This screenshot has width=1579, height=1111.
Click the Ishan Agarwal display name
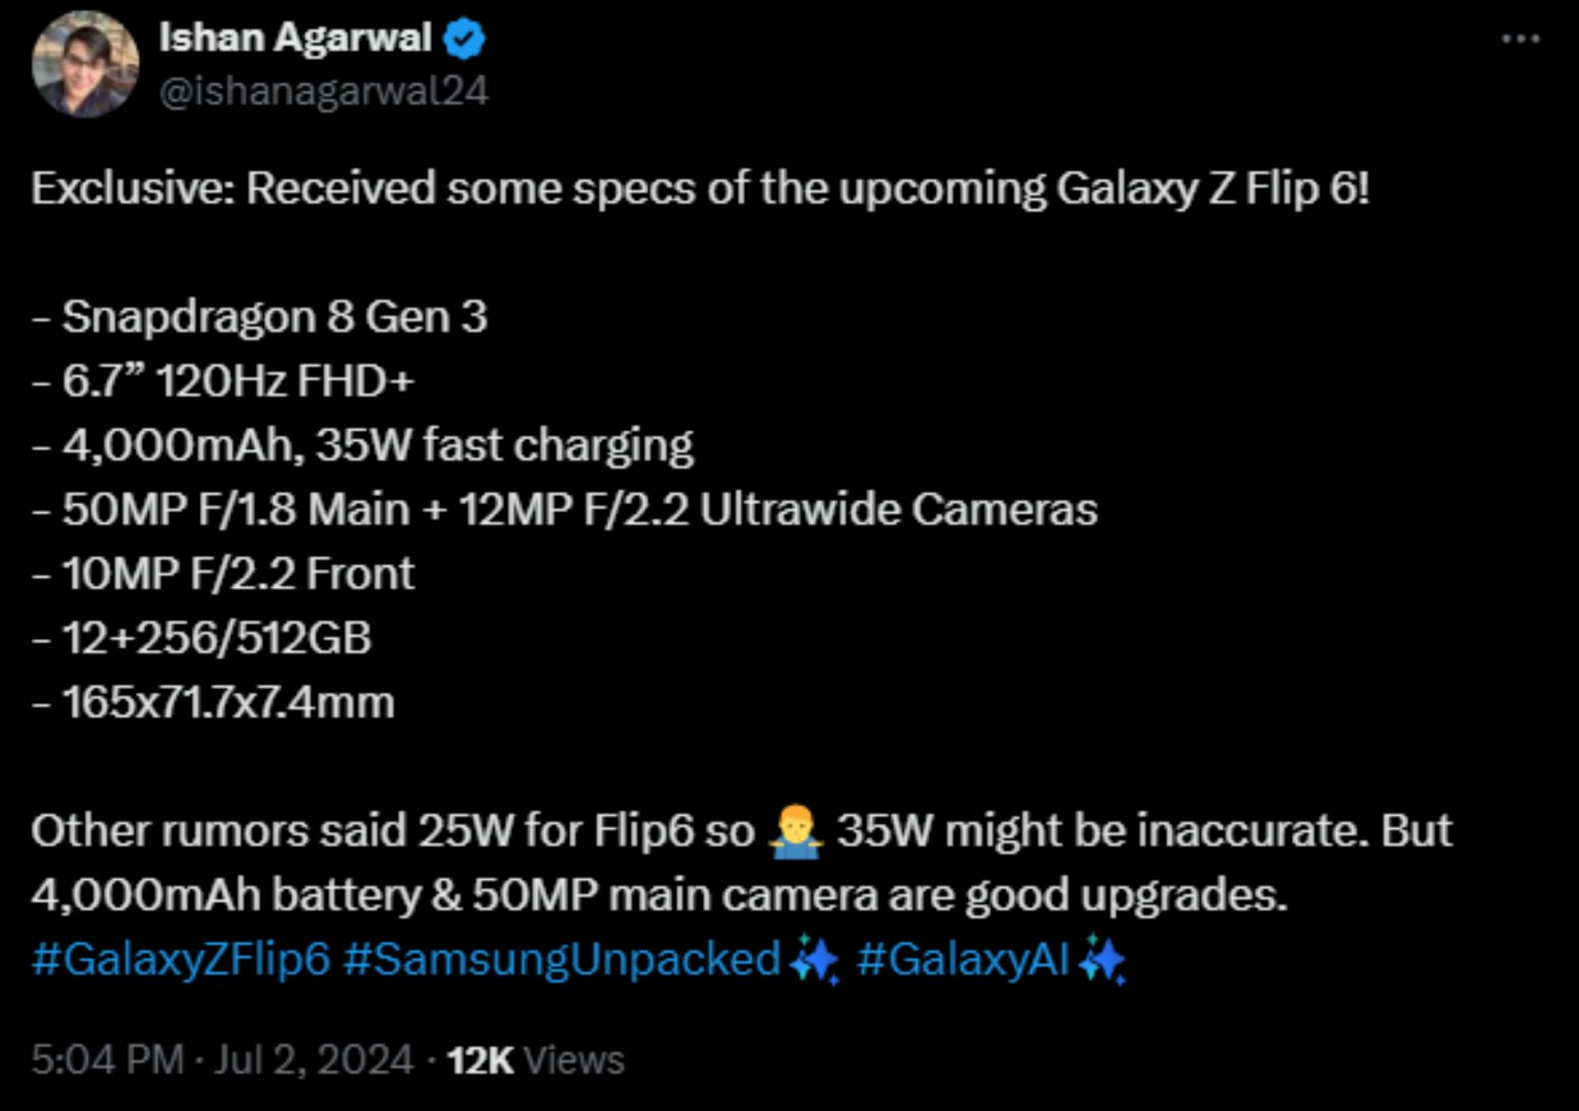point(295,38)
